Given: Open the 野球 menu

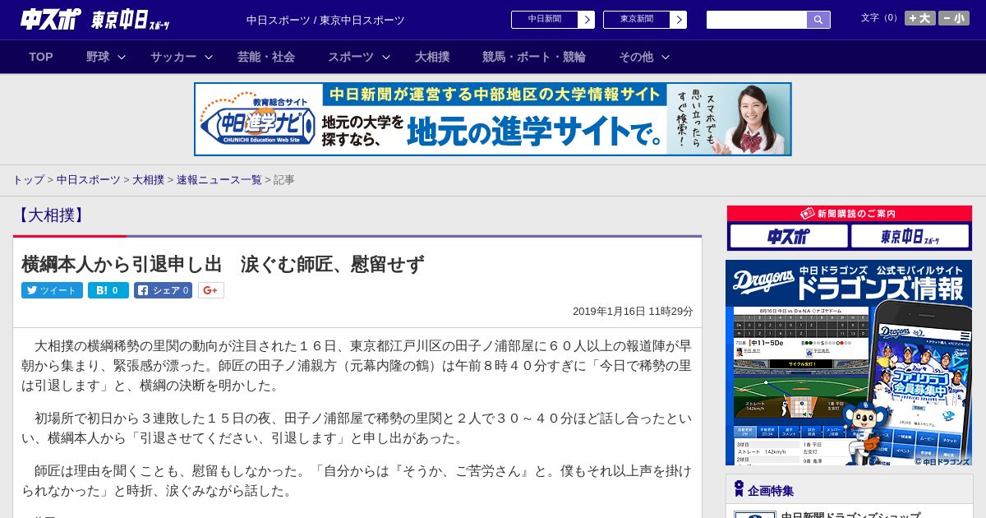Looking at the screenshot, I should click(x=98, y=57).
